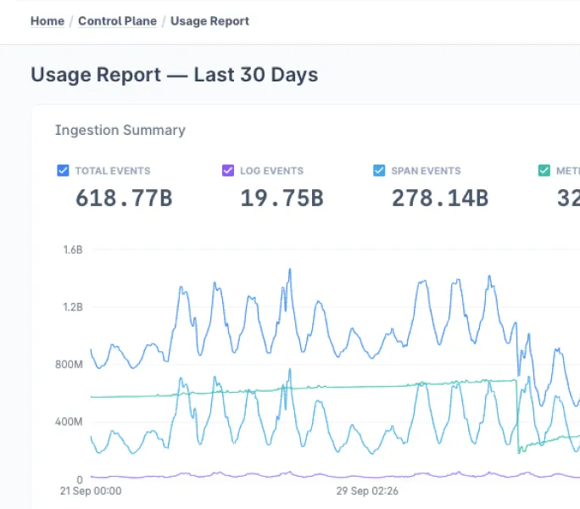The image size is (580, 509).
Task: Open Control Plane breadcrumb link
Action: coord(117,21)
